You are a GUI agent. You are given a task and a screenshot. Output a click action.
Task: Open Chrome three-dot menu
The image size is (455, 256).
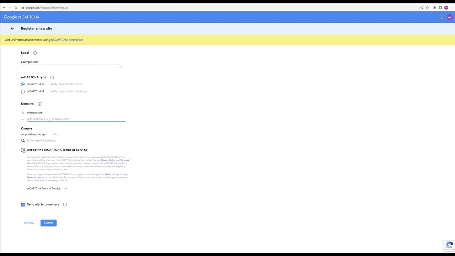point(451,7)
